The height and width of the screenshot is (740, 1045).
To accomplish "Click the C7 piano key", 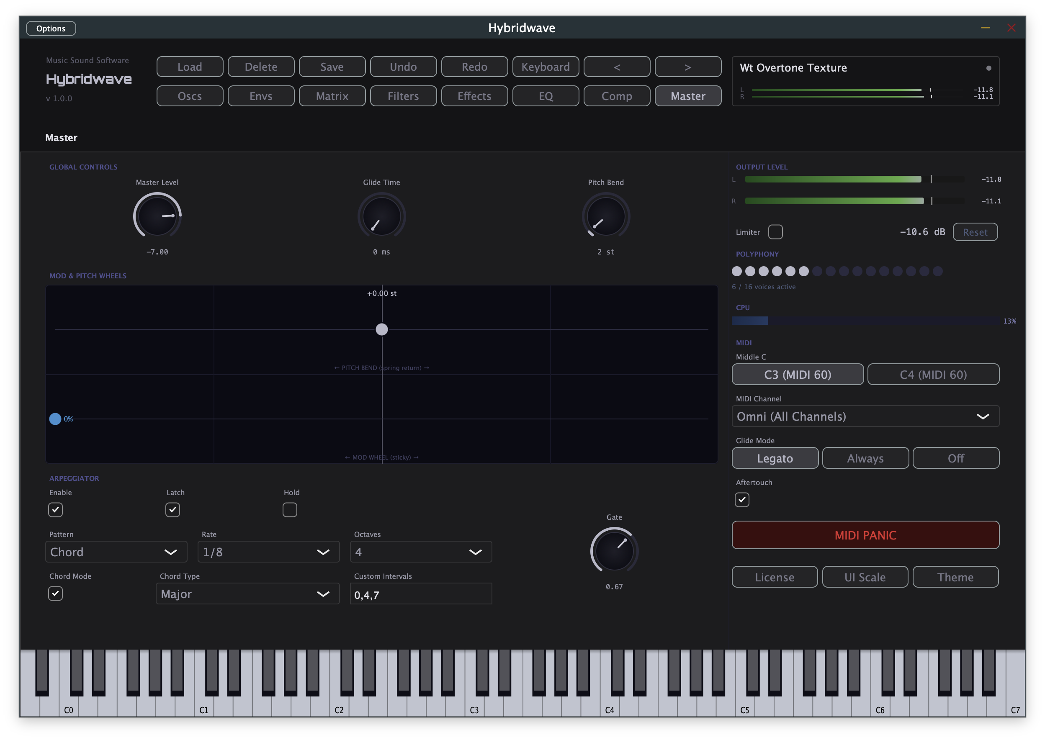I will click(x=1015, y=706).
